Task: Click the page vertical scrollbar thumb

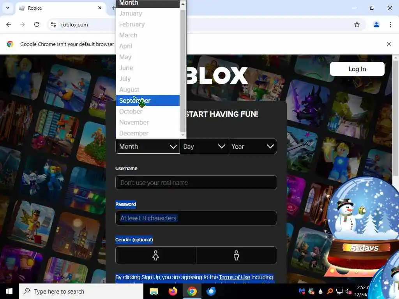Action: pos(395,118)
